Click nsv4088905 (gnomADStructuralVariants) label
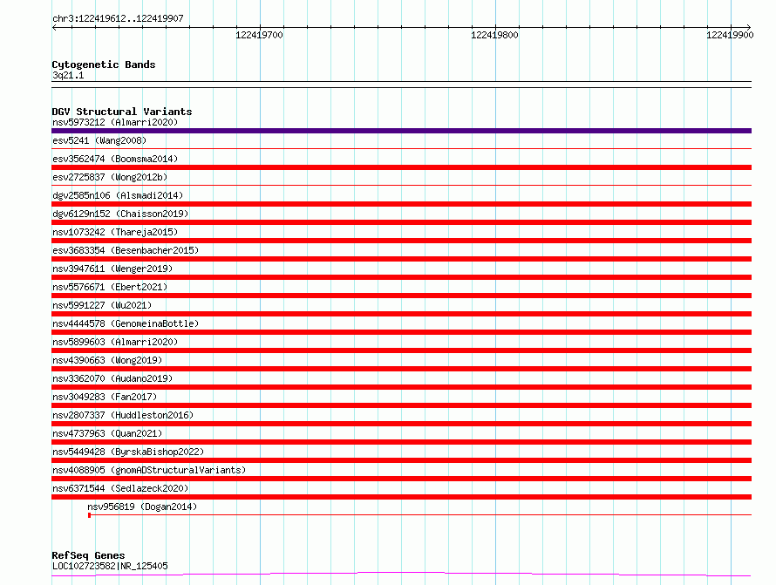 (149, 470)
